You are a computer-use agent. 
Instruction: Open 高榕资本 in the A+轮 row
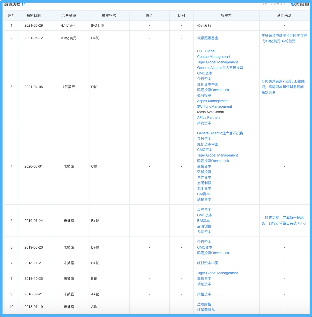[x=204, y=294]
